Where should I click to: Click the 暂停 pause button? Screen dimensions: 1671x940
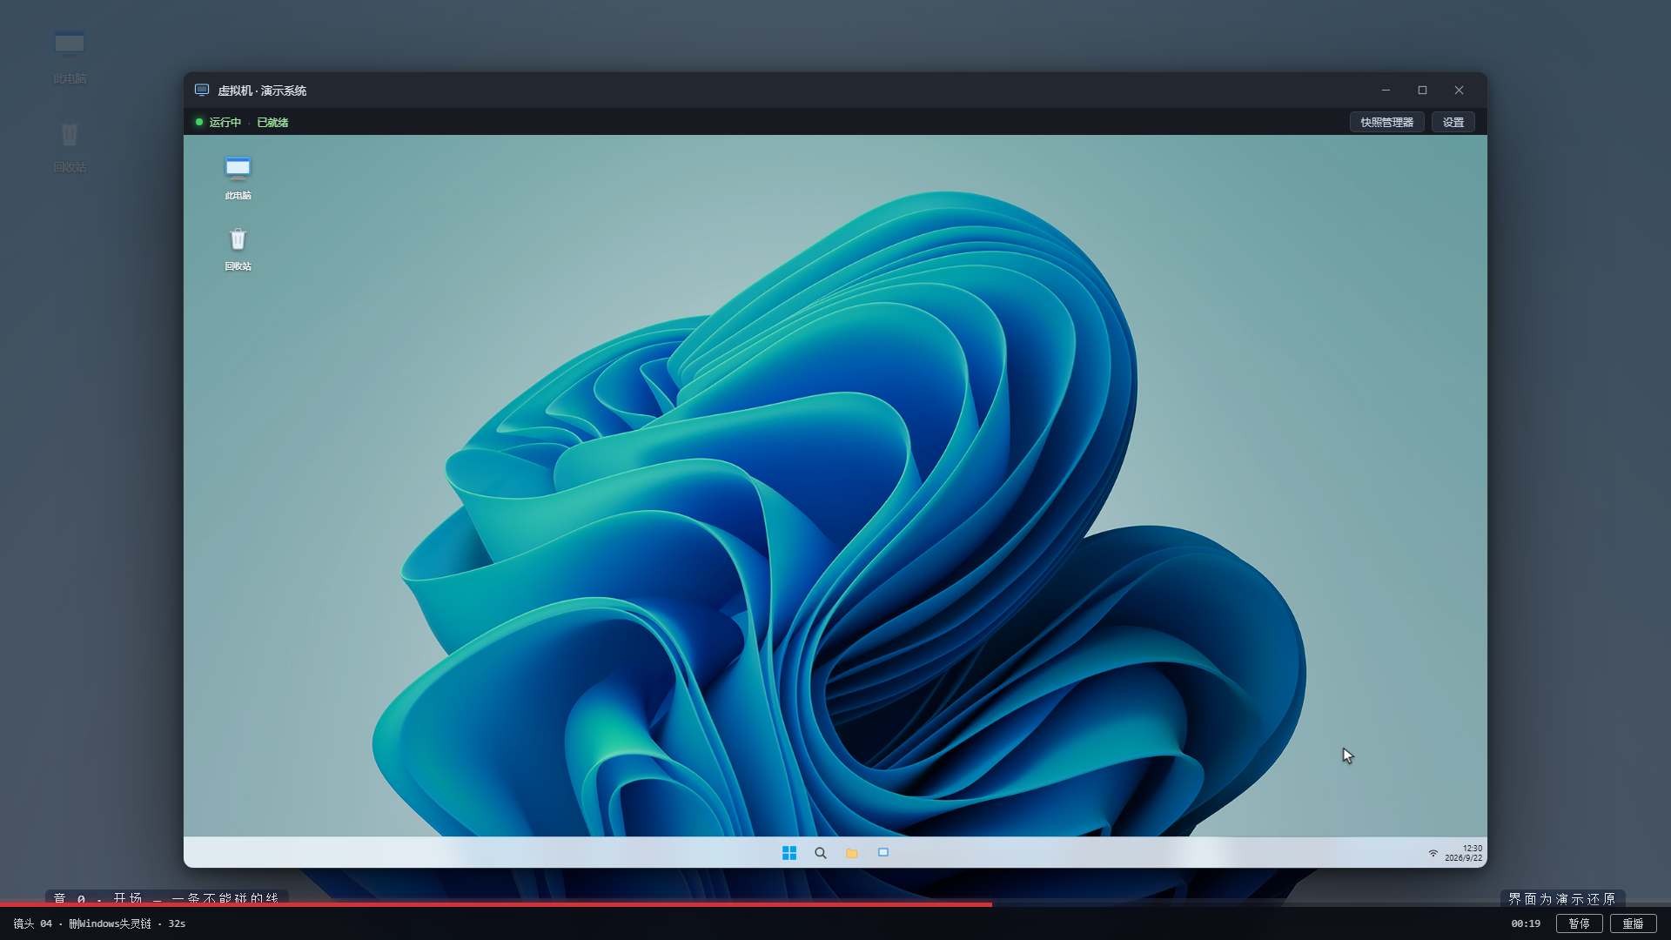tap(1579, 923)
